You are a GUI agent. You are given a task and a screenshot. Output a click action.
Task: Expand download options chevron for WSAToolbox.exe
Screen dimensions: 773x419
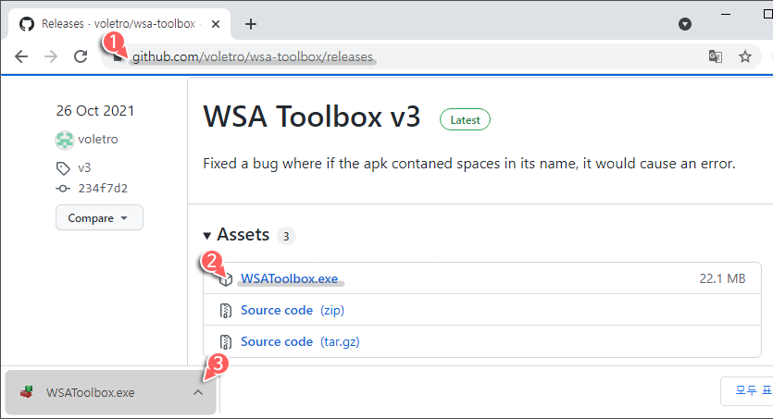(x=198, y=392)
